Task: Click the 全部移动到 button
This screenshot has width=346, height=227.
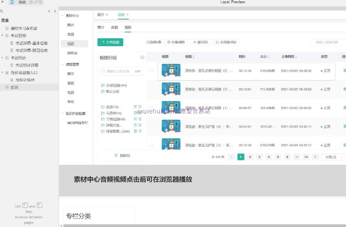Action: point(226,42)
